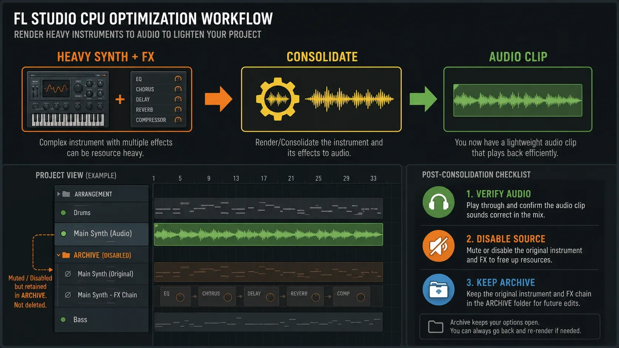Click the '2. DISABLE SOURCE' heading
The height and width of the screenshot is (348, 619).
[506, 239]
